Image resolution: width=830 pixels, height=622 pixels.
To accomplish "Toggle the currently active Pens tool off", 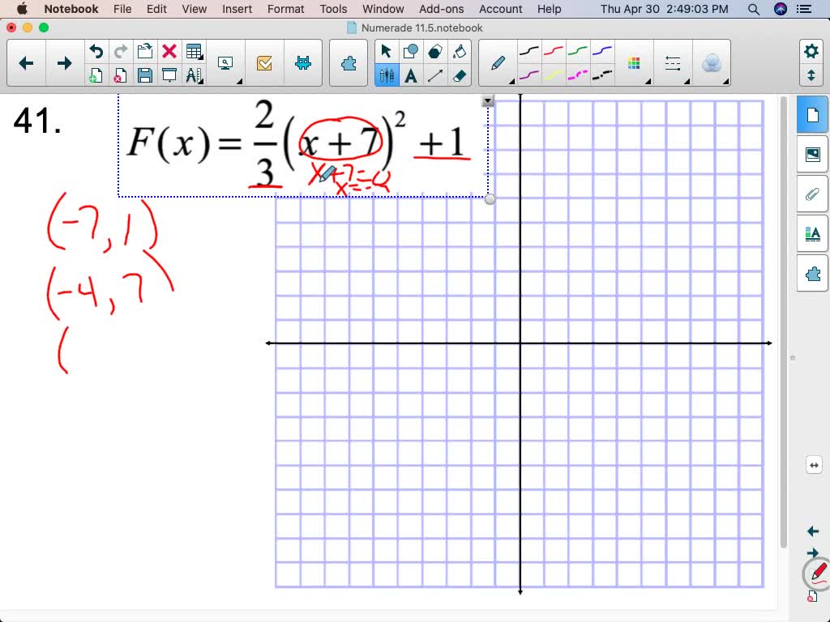I will pyautogui.click(x=387, y=77).
